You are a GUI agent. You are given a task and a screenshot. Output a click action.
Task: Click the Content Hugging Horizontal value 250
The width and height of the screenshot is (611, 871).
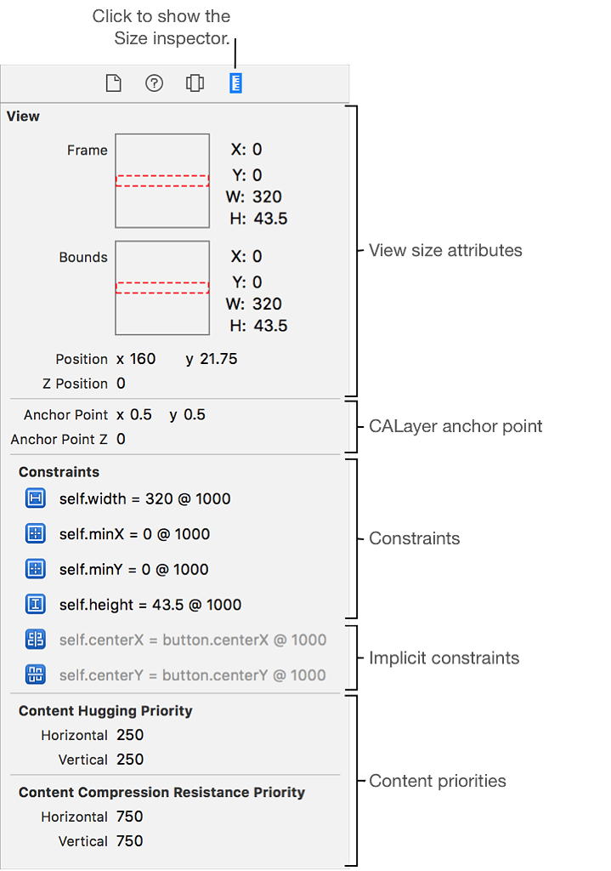130,735
